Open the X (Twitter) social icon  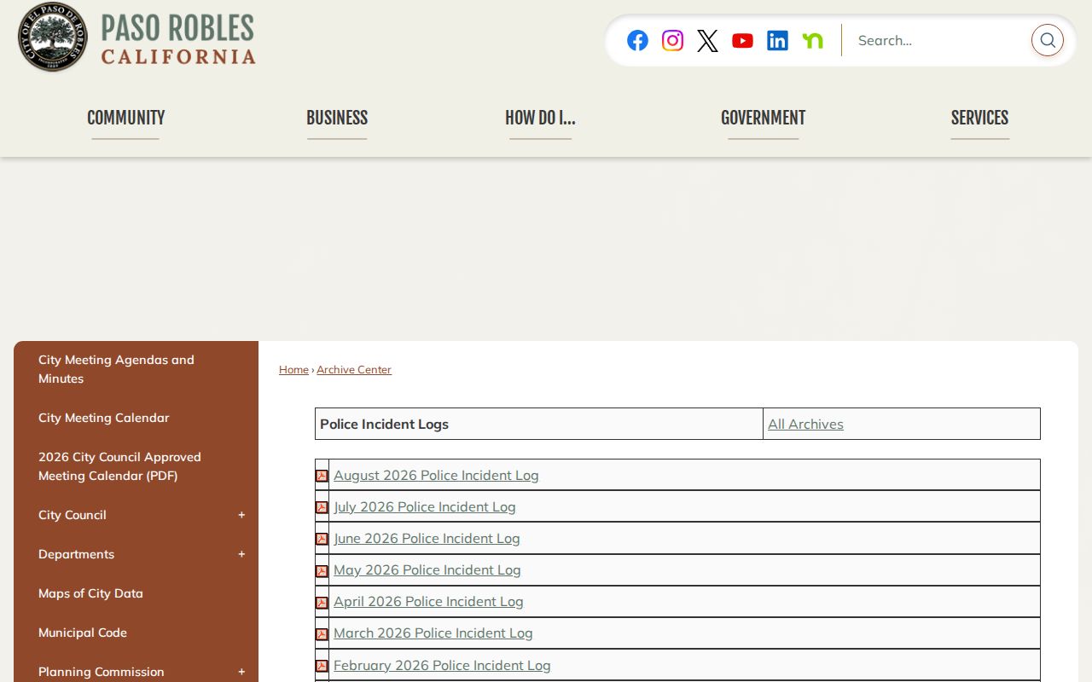pos(707,40)
